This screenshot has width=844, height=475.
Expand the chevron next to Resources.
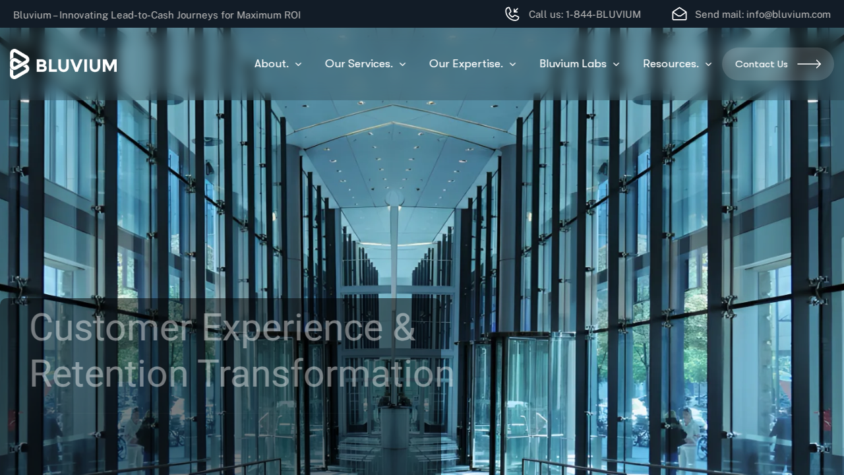coord(708,64)
